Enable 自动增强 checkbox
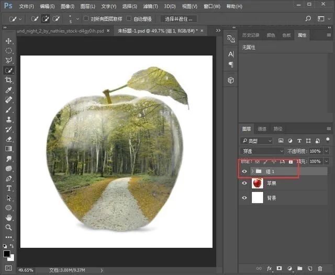This screenshot has width=335, height=275. click(x=129, y=19)
